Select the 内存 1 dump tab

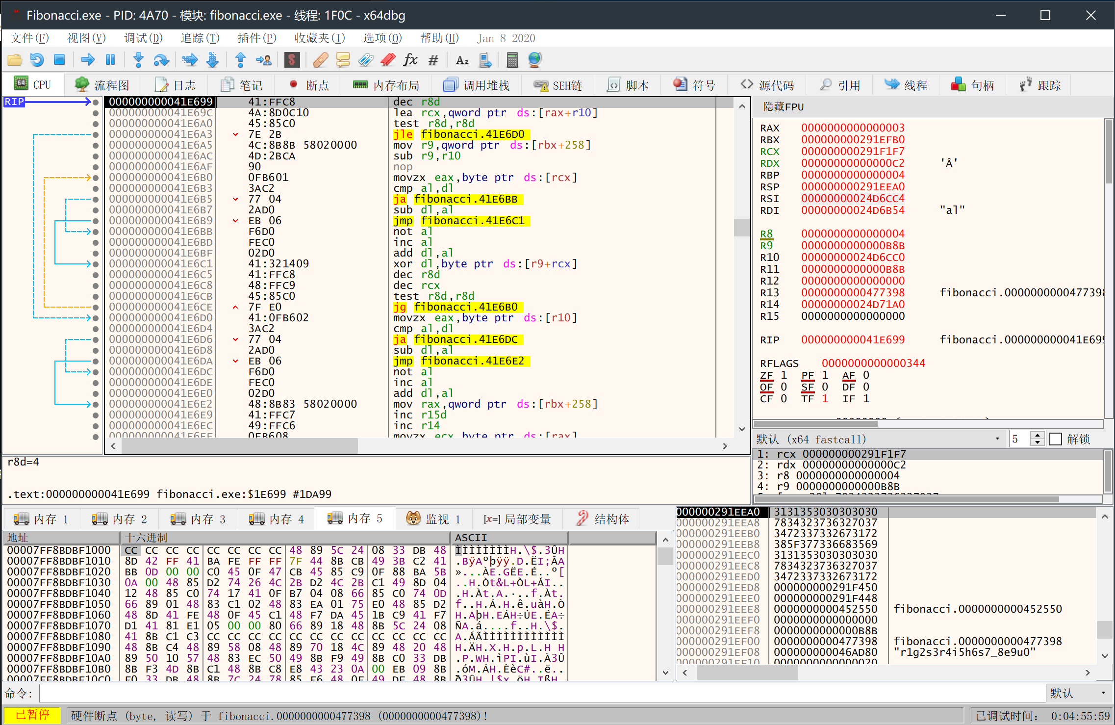click(x=41, y=518)
